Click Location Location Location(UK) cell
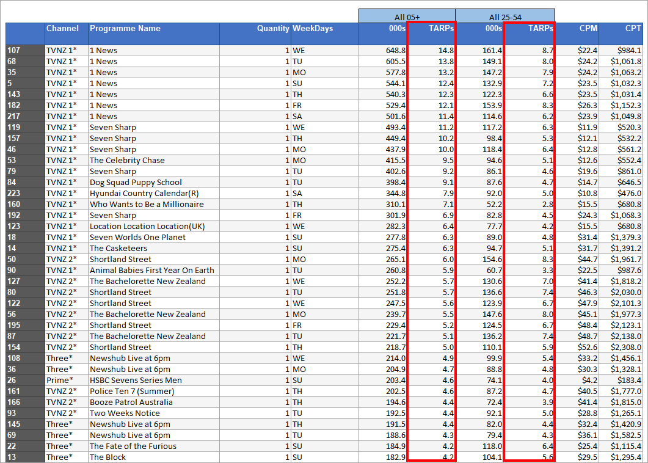This screenshot has width=648, height=463. coord(154,226)
